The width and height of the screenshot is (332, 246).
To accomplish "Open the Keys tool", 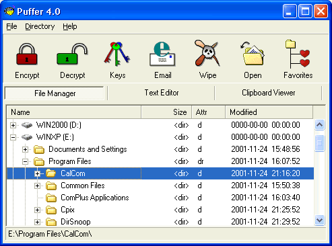I will (x=117, y=54).
